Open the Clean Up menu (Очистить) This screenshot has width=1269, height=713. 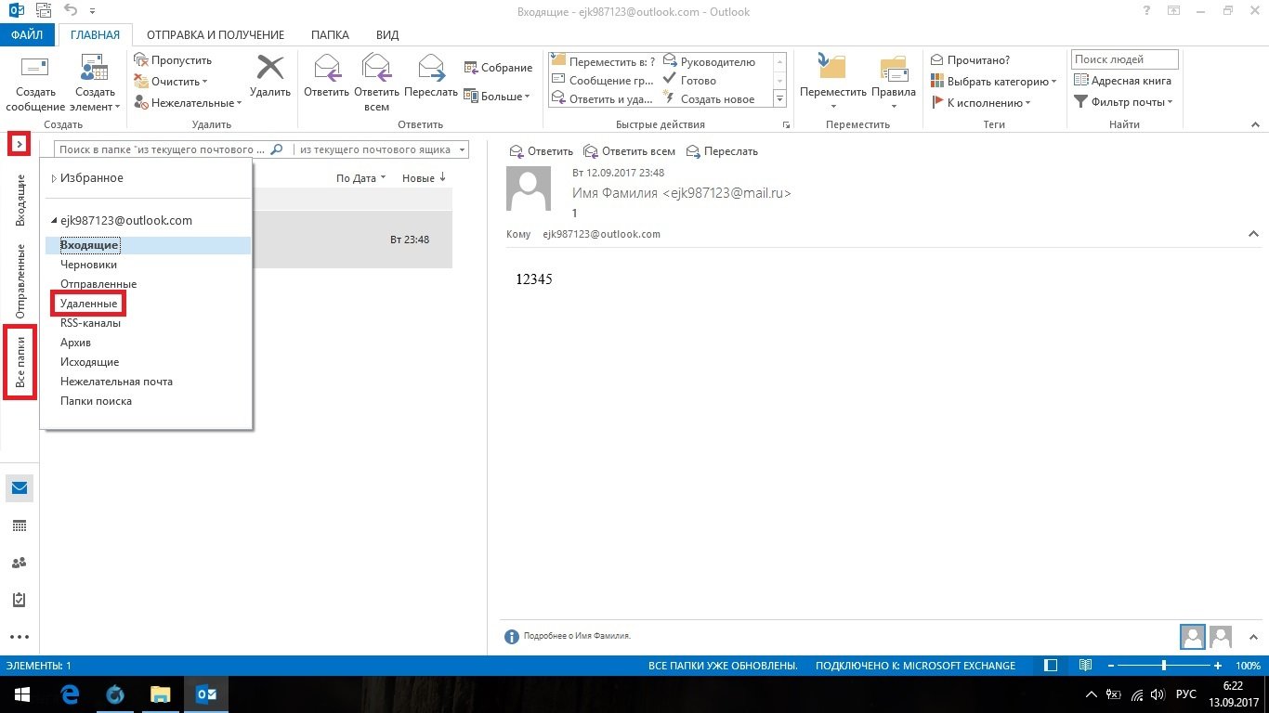pos(172,82)
